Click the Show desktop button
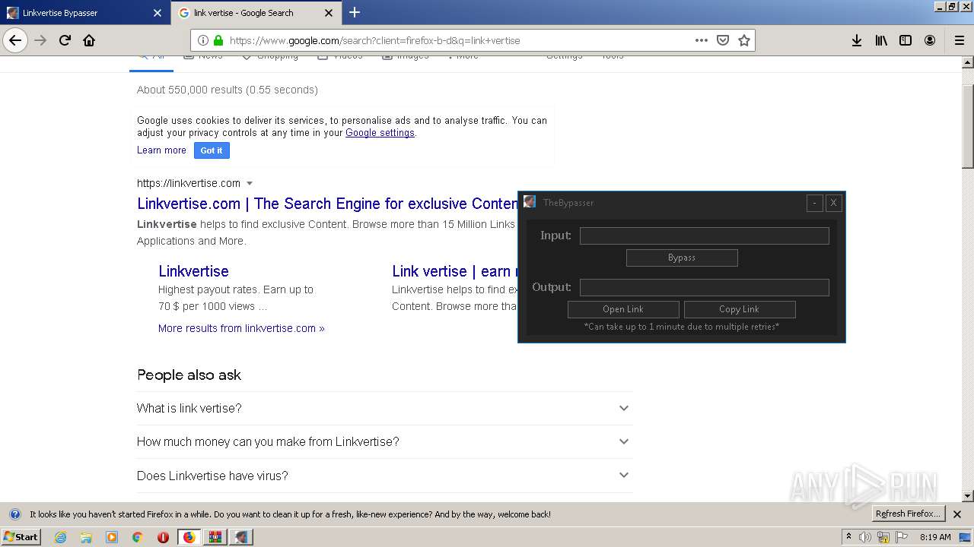Image resolution: width=974 pixels, height=547 pixels. coord(966,537)
